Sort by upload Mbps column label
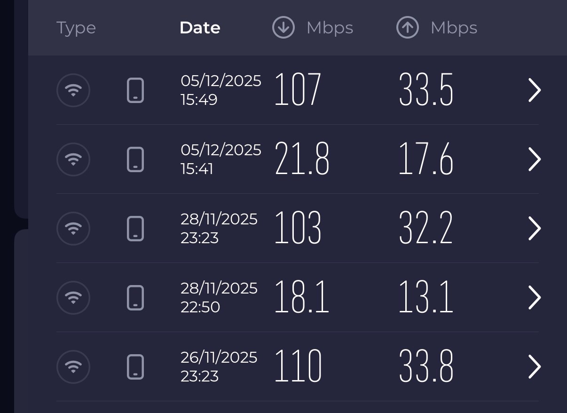The width and height of the screenshot is (567, 413). (x=454, y=28)
